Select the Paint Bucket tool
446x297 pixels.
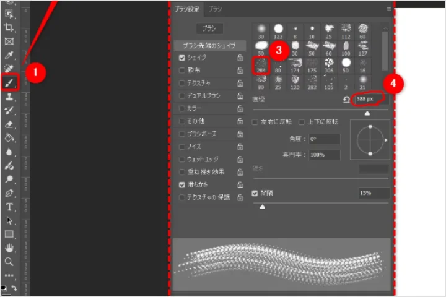click(x=9, y=138)
